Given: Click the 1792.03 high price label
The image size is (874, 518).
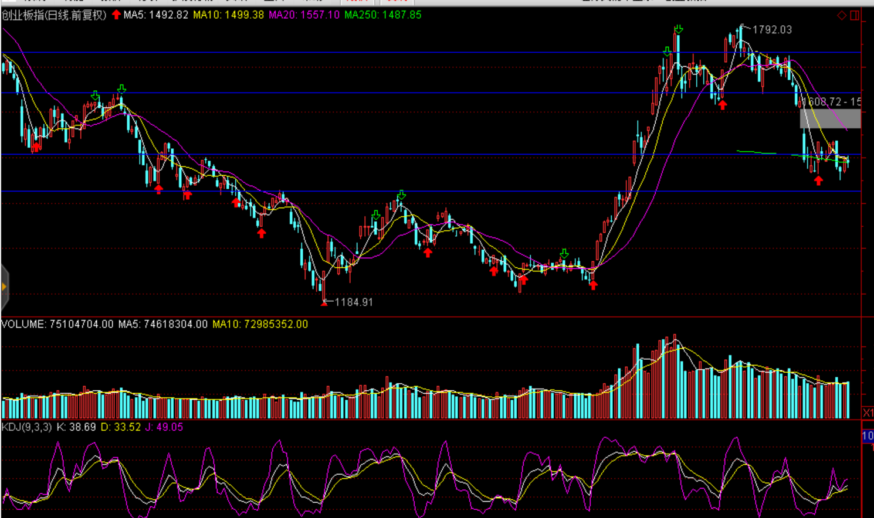Looking at the screenshot, I should tap(771, 29).
